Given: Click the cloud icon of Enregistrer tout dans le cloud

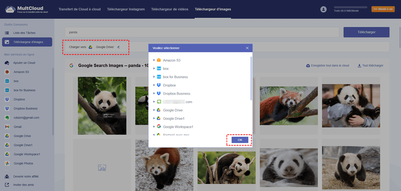Looking at the screenshot, I should point(308,66).
